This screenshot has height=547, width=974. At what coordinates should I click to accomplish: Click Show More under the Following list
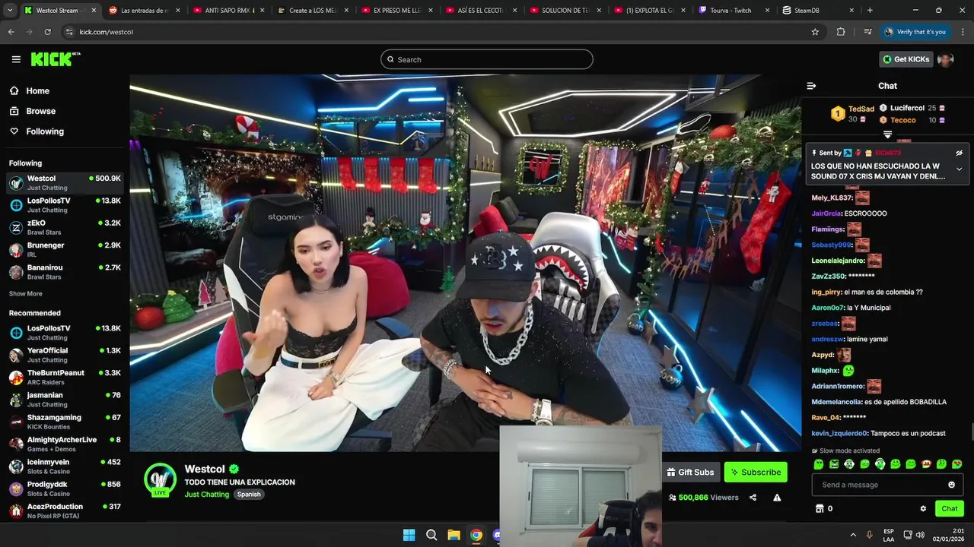click(x=26, y=293)
